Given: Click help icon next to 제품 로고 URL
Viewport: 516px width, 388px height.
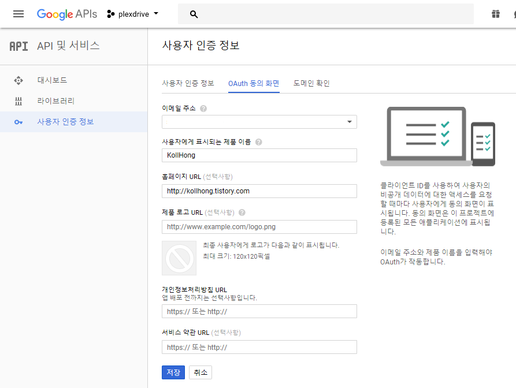Looking at the screenshot, I should [x=242, y=212].
